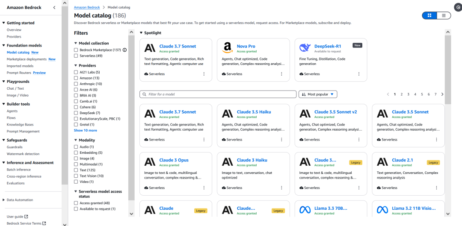Jump to page 7 of results

[435, 94]
